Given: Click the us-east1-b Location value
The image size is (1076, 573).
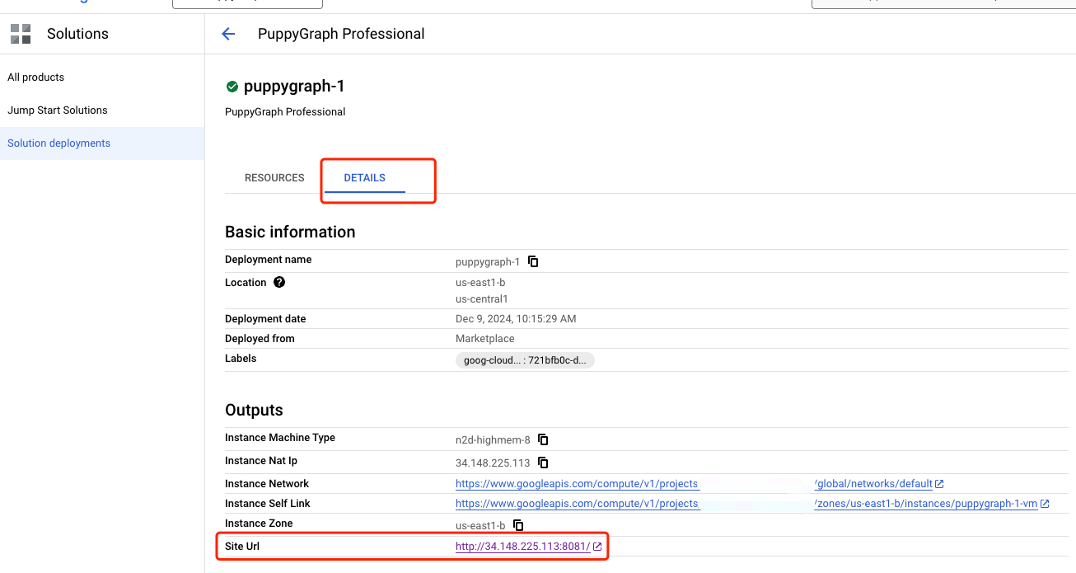Looking at the screenshot, I should [480, 283].
